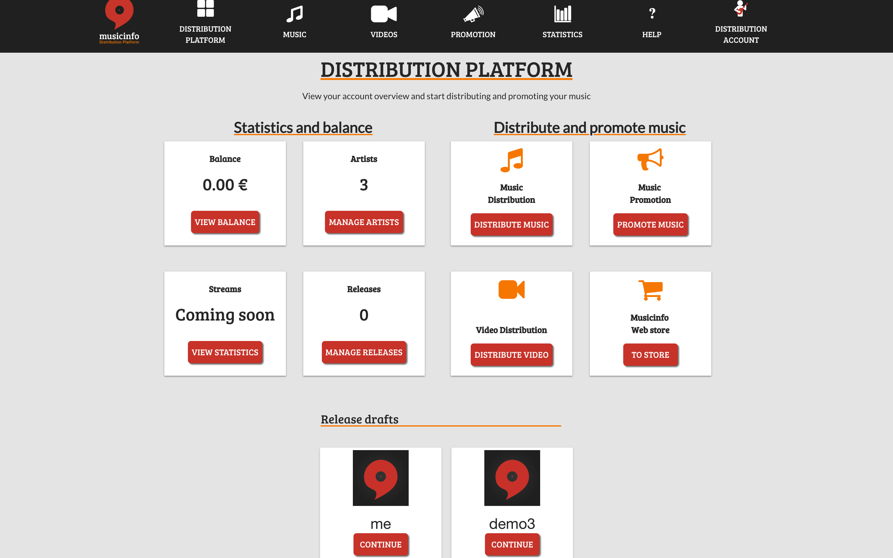Click the Promotion megaphone nav icon
Viewport: 893px width, 558px height.
pos(474,14)
